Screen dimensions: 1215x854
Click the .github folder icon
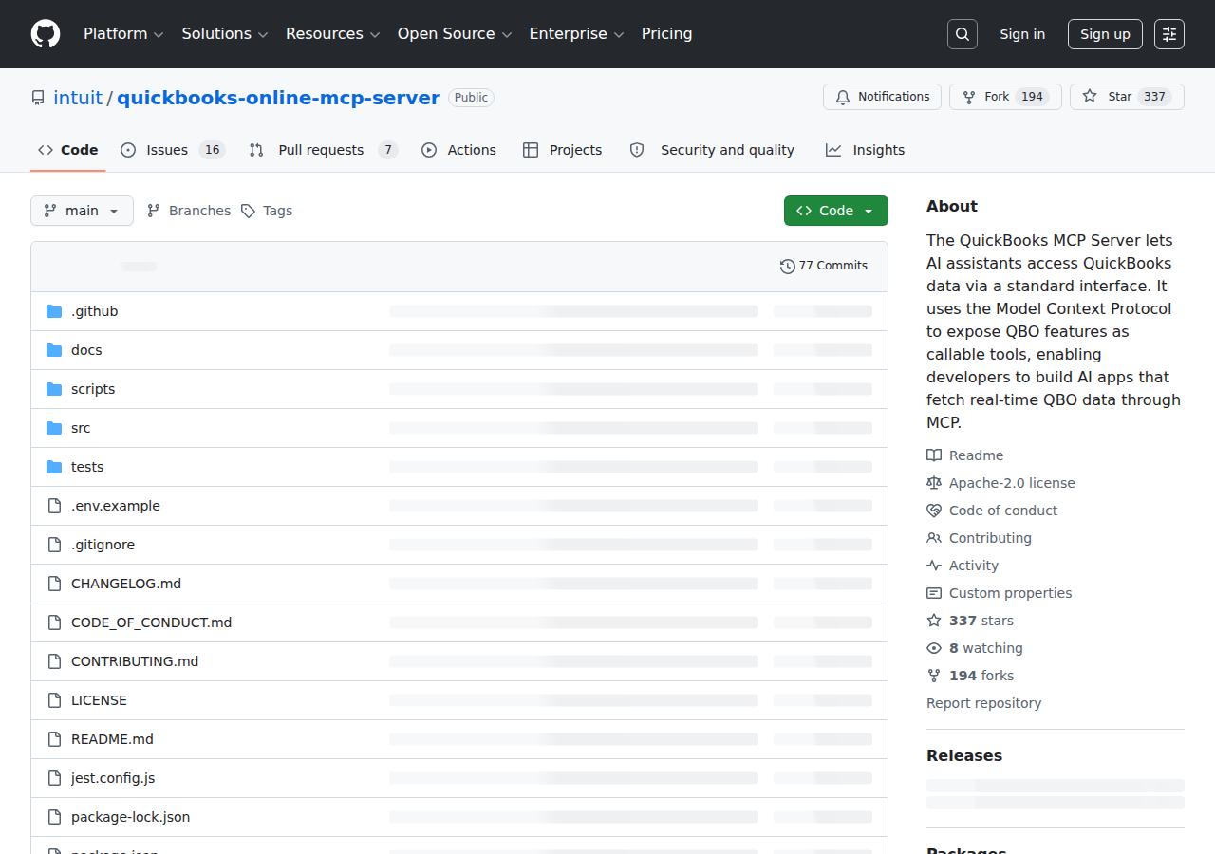54,311
